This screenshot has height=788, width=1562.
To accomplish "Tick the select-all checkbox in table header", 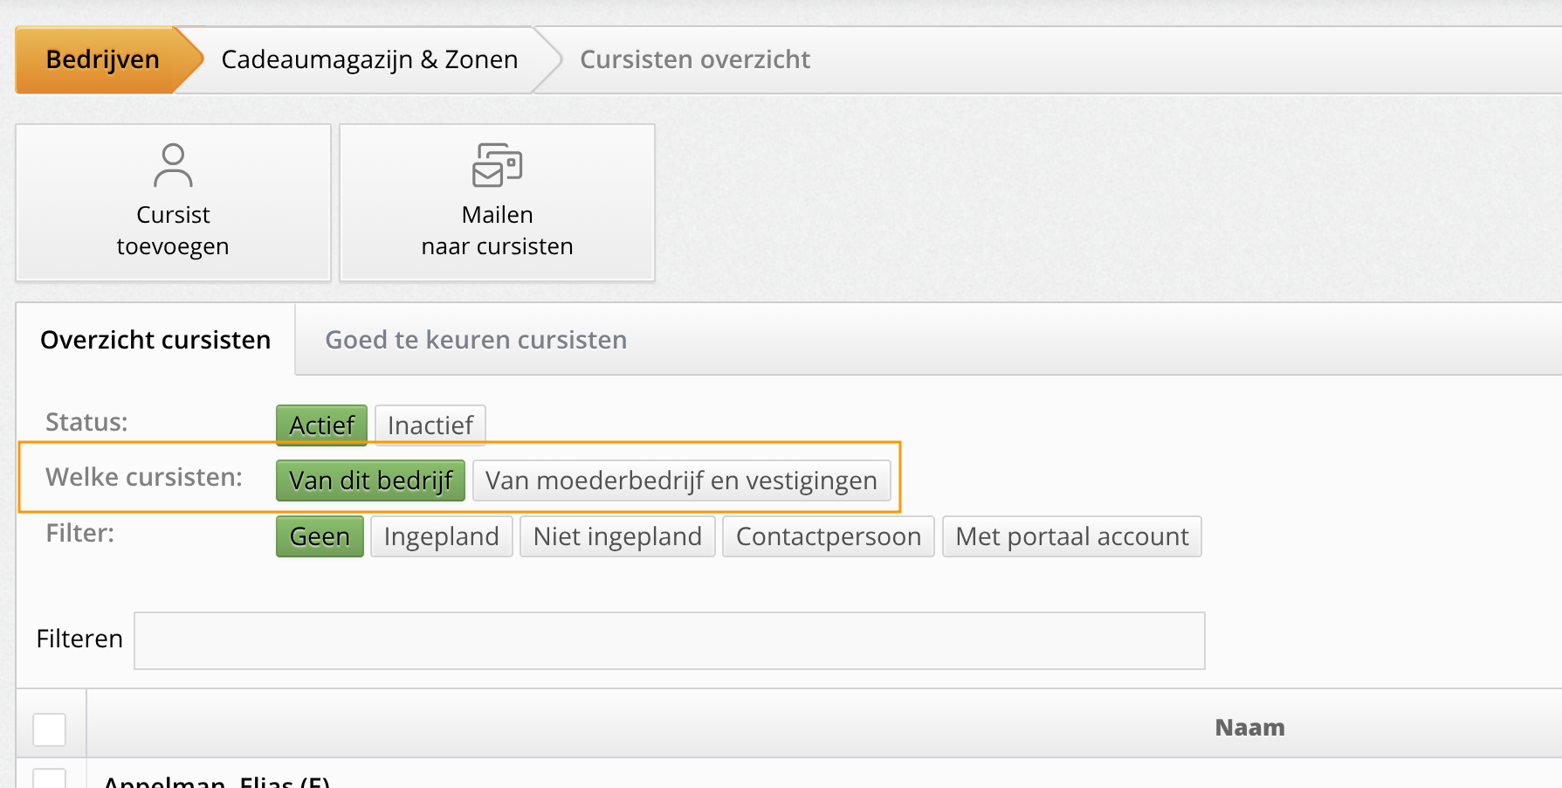I will click(50, 729).
